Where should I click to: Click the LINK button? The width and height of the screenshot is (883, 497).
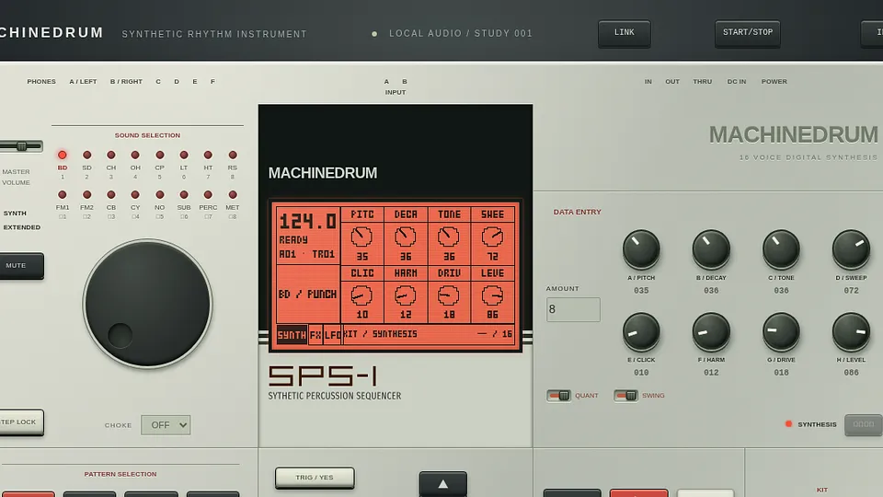tap(624, 33)
